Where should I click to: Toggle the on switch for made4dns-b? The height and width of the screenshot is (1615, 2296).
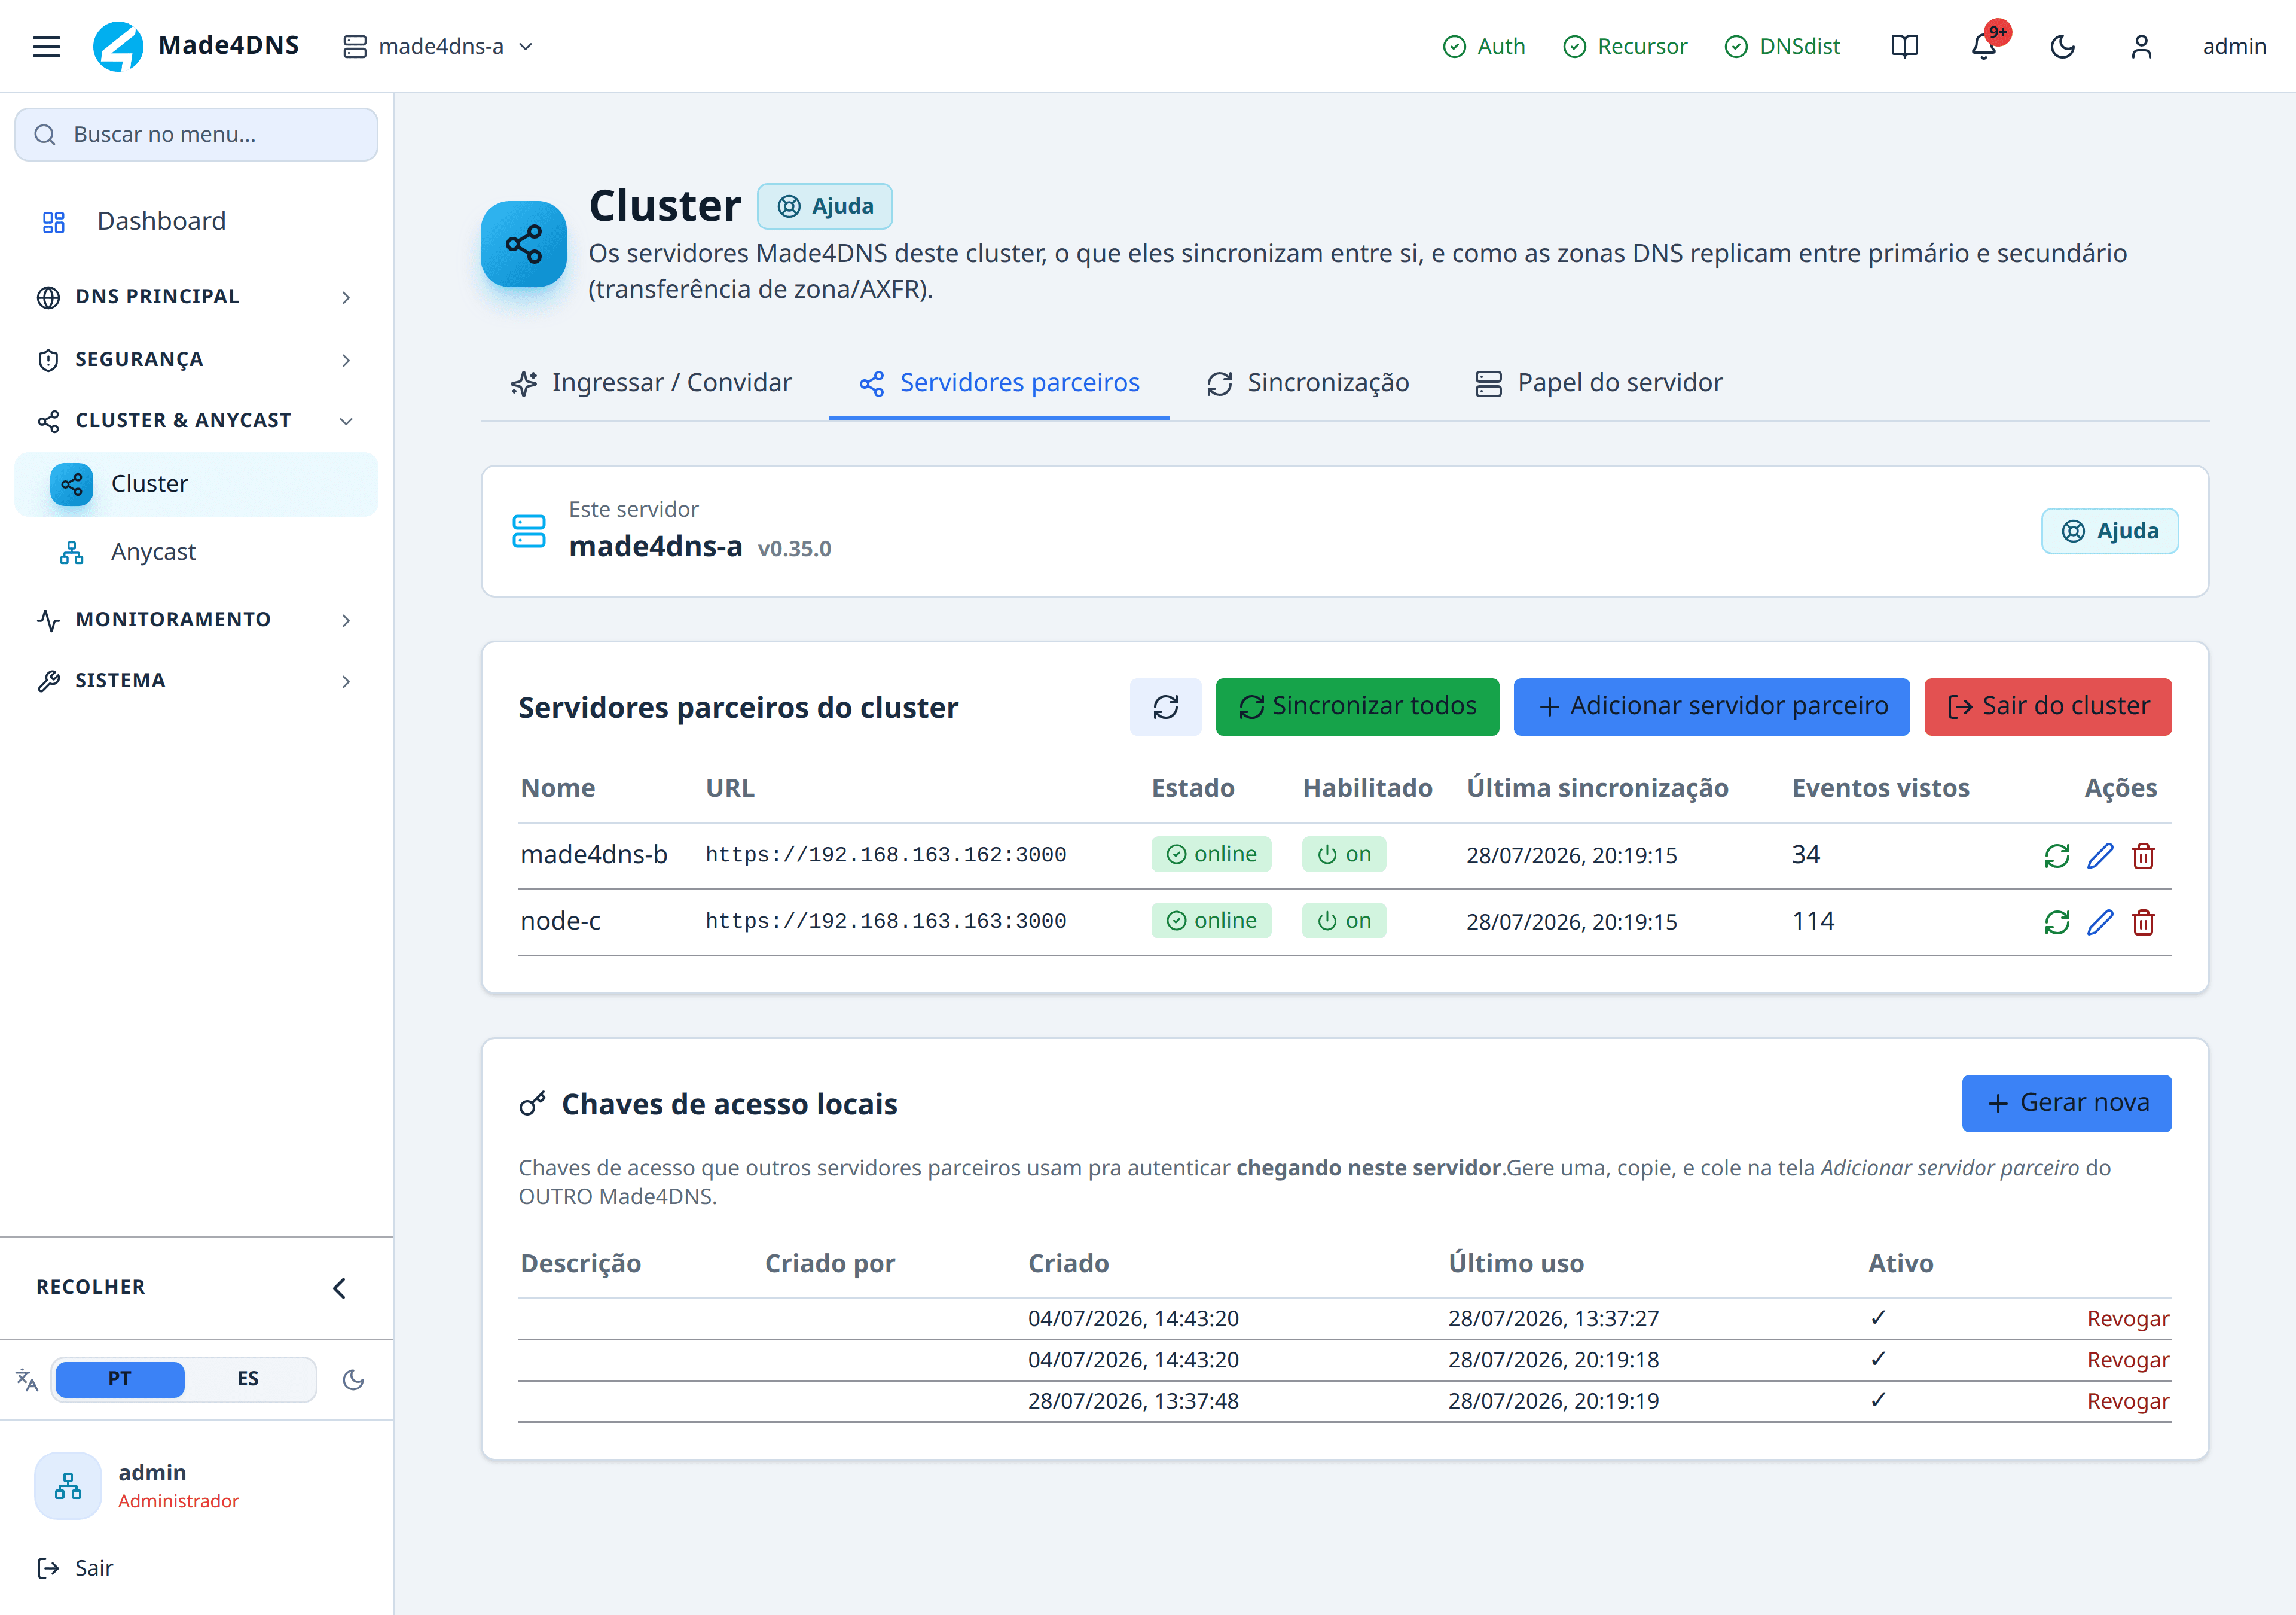coord(1344,855)
